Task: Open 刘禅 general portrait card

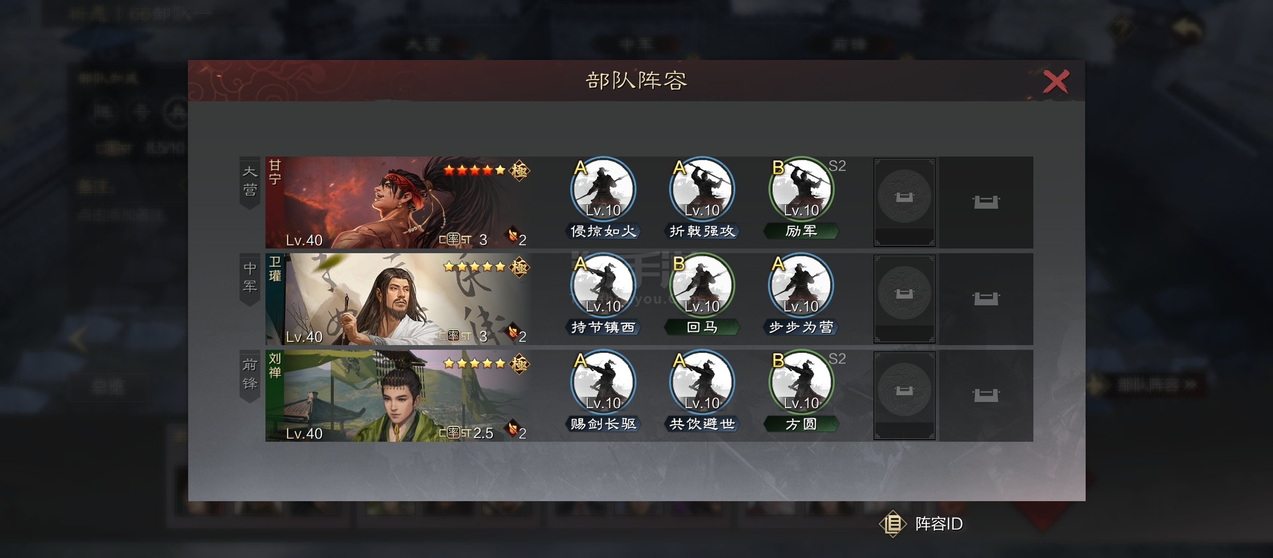Action: click(398, 396)
